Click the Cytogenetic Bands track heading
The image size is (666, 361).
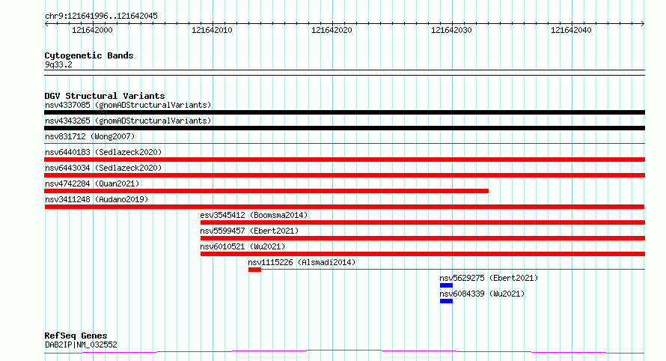[x=89, y=55]
